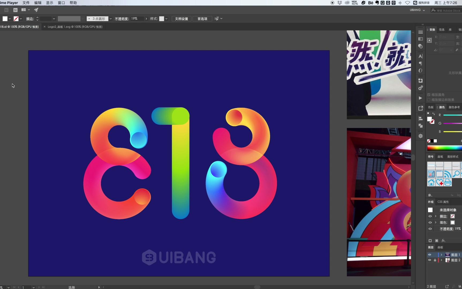
Task: Open the Gradient panel icon
Action: point(421,39)
